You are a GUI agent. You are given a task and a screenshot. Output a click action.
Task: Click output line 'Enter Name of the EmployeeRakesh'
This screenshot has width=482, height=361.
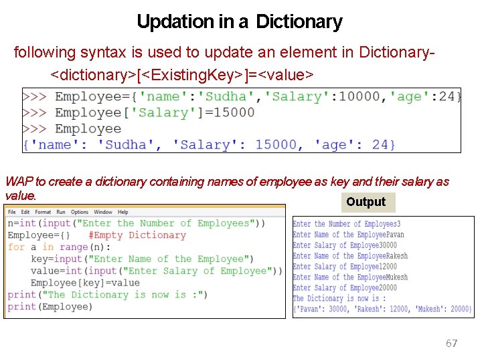click(350, 255)
